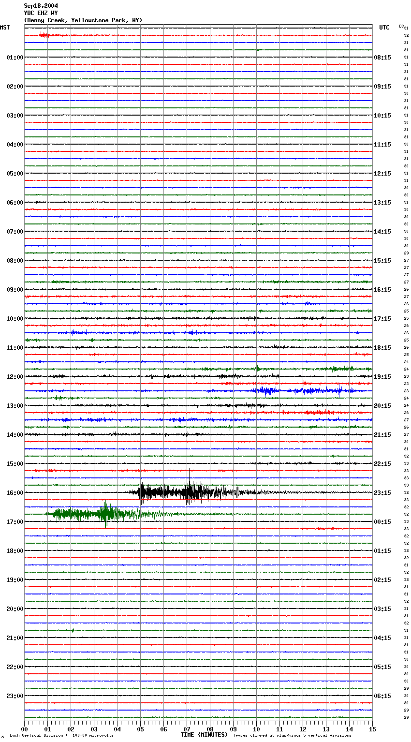Click the 23:15 UTC time label
Image resolution: width=411 pixels, height=742 pixels.
(382, 493)
